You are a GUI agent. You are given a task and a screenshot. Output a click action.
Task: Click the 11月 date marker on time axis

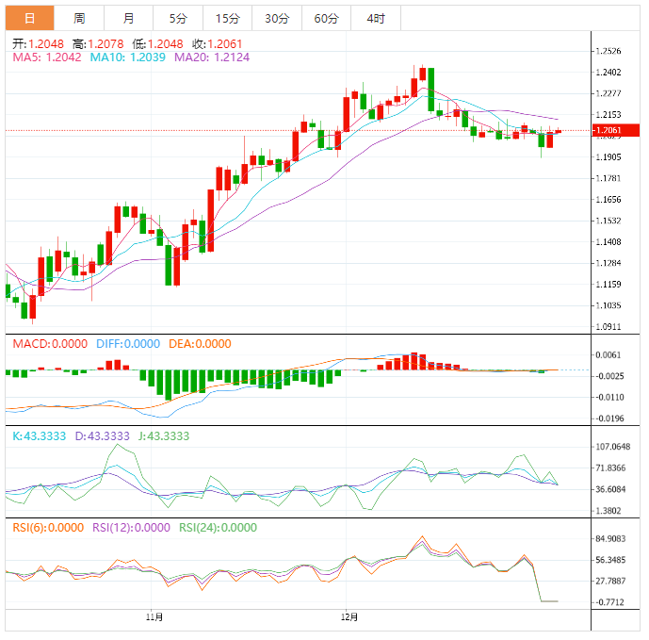click(155, 616)
